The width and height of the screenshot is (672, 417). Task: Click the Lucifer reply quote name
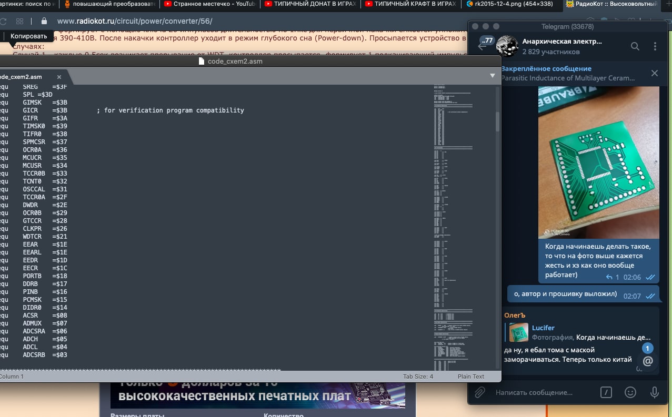tap(543, 328)
